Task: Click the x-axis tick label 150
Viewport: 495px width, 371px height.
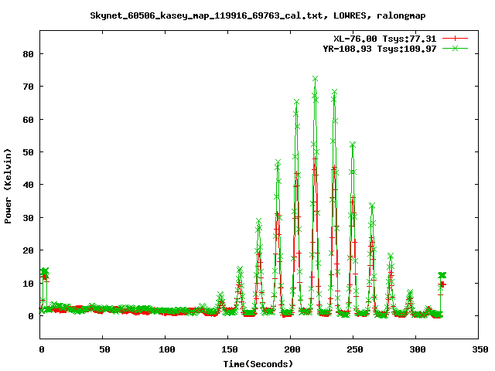Action: tap(229, 349)
